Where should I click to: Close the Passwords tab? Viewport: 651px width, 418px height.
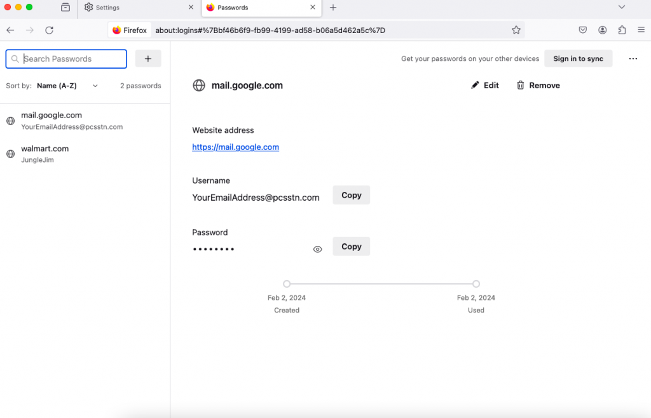pyautogui.click(x=313, y=7)
